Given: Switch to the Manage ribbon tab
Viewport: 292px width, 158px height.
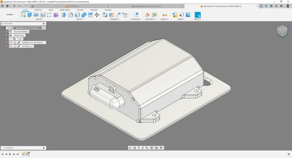Looking at the screenshot, I should 94,10.
